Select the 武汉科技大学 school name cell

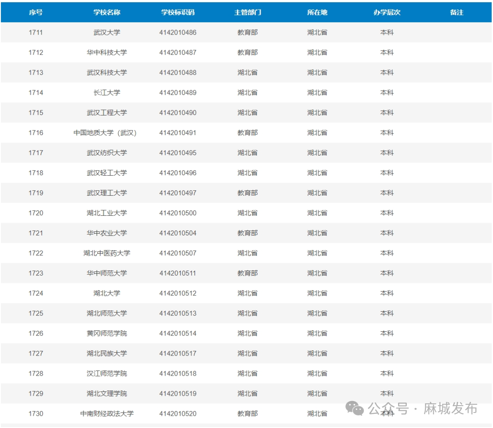point(107,73)
